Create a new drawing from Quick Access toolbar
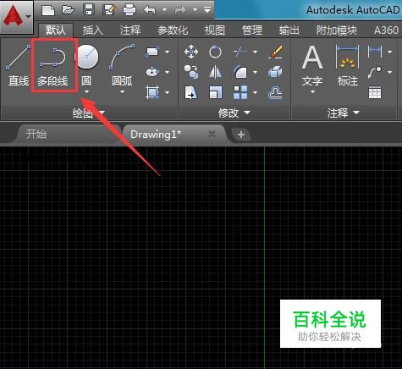The image size is (402, 369). tap(48, 10)
